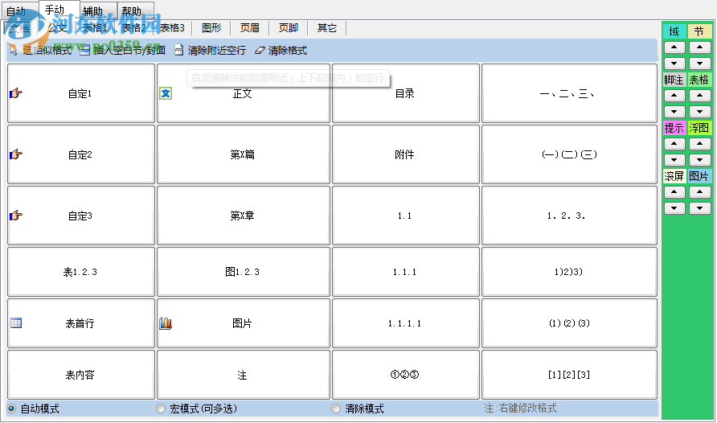Open the 表格3 sub-tab
717x423 pixels.
pyautogui.click(x=172, y=28)
